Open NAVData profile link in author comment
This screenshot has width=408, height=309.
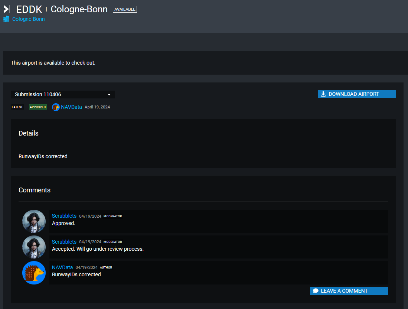click(x=62, y=267)
